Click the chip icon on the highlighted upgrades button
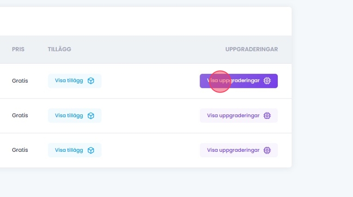The image size is (353, 197). coord(267,81)
